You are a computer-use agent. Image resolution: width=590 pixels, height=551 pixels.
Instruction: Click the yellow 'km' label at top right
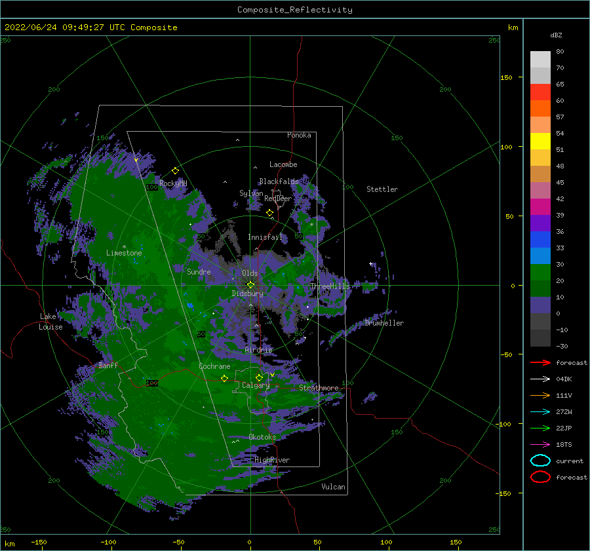point(513,28)
